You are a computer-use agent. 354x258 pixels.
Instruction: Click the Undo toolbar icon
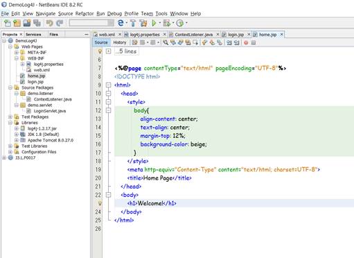[x=50, y=23]
